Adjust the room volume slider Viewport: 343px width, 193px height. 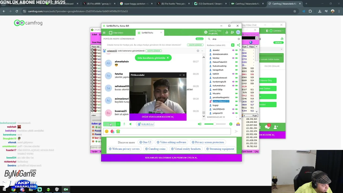(x=215, y=124)
